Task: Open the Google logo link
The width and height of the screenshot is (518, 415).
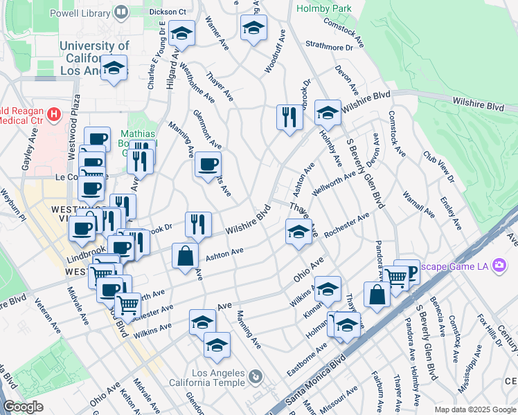Action: pos(23,407)
